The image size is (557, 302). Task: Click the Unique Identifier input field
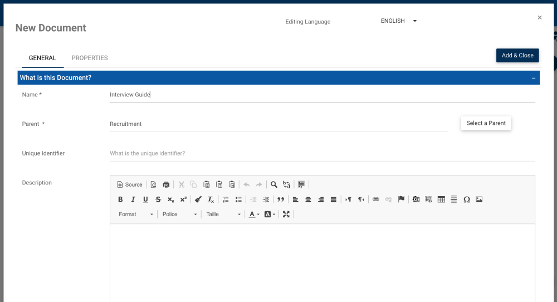[x=322, y=153]
